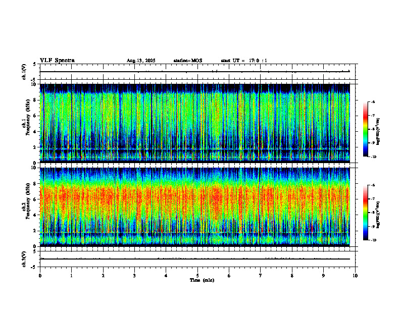Click the ch.2 spectrogram color scale bar

(365, 213)
